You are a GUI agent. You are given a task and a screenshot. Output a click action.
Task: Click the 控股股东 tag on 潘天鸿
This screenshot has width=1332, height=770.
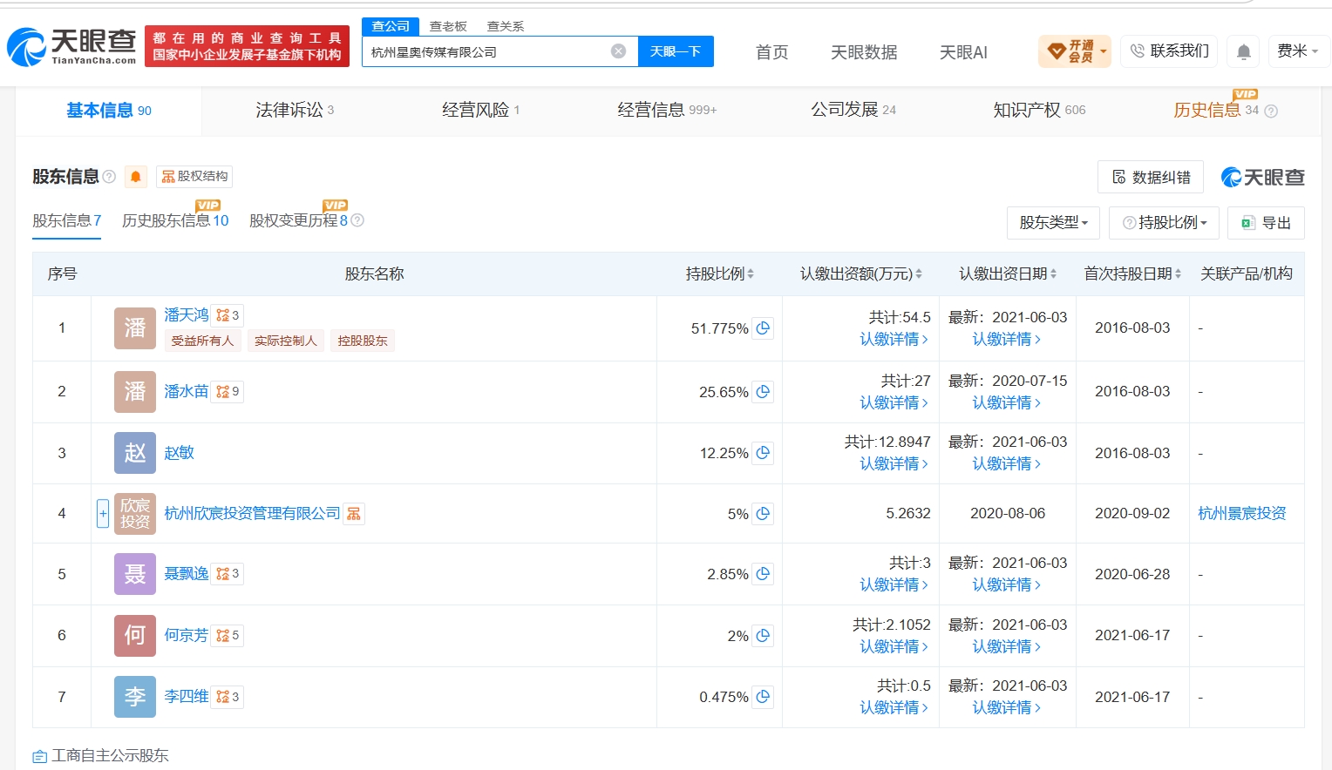(363, 341)
